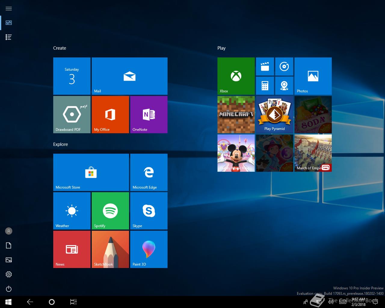
Task: Open the Action Center notifications icon
Action: click(x=375, y=302)
